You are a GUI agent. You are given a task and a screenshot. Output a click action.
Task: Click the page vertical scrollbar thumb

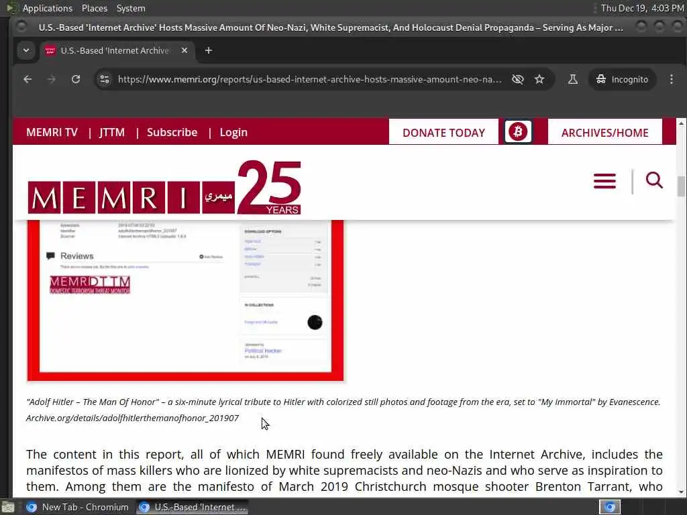[x=681, y=186]
